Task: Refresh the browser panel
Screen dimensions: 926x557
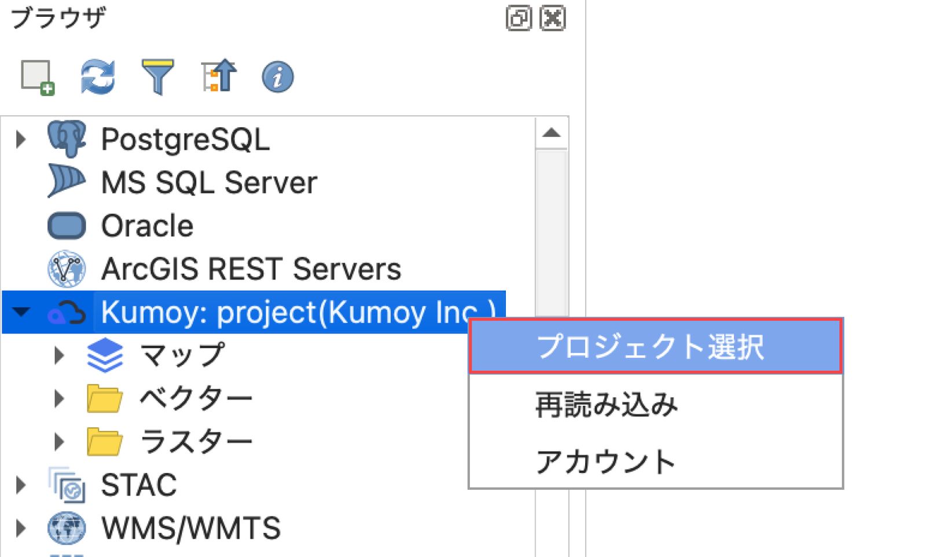Action: coord(97,77)
